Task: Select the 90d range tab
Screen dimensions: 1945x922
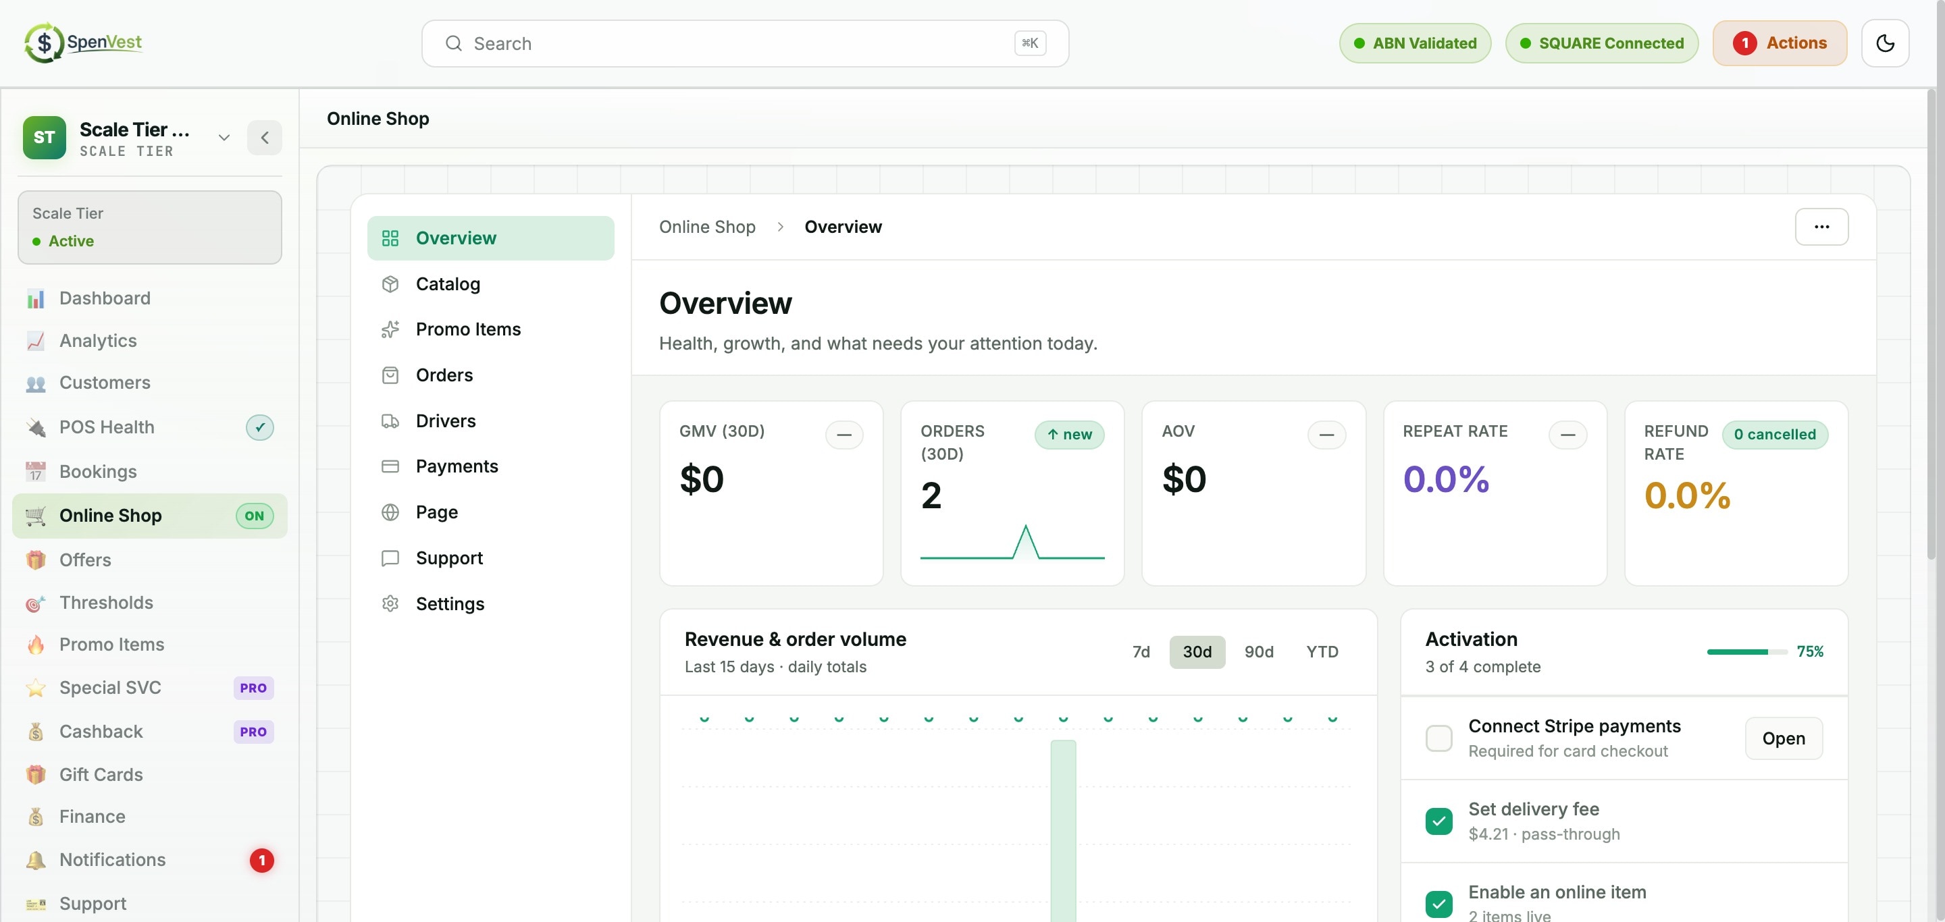Action: [1259, 652]
